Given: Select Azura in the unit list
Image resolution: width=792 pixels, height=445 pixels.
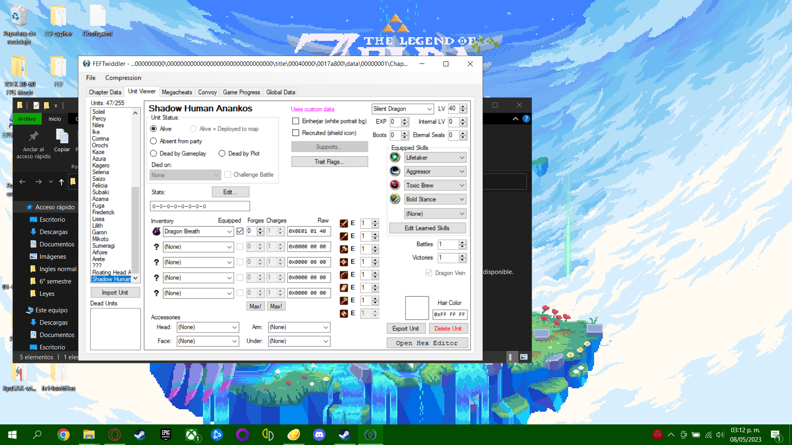Looking at the screenshot, I should point(99,159).
